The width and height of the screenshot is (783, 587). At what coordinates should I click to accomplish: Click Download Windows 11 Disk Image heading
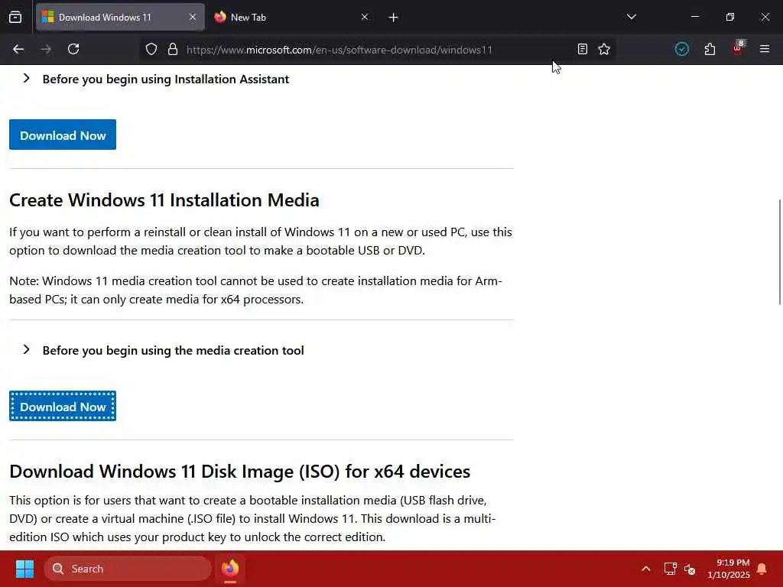click(x=239, y=472)
